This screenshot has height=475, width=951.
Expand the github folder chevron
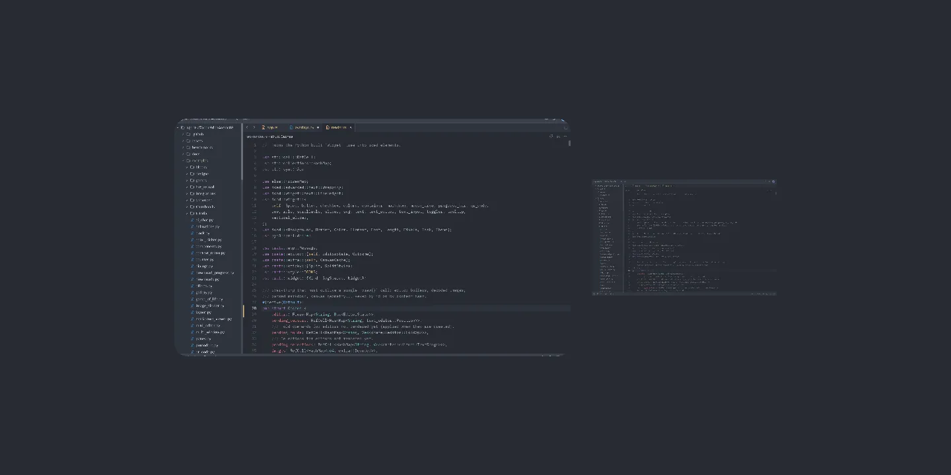(183, 134)
